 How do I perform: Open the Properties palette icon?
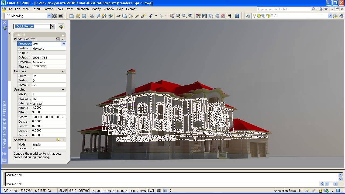[x=198, y=16]
